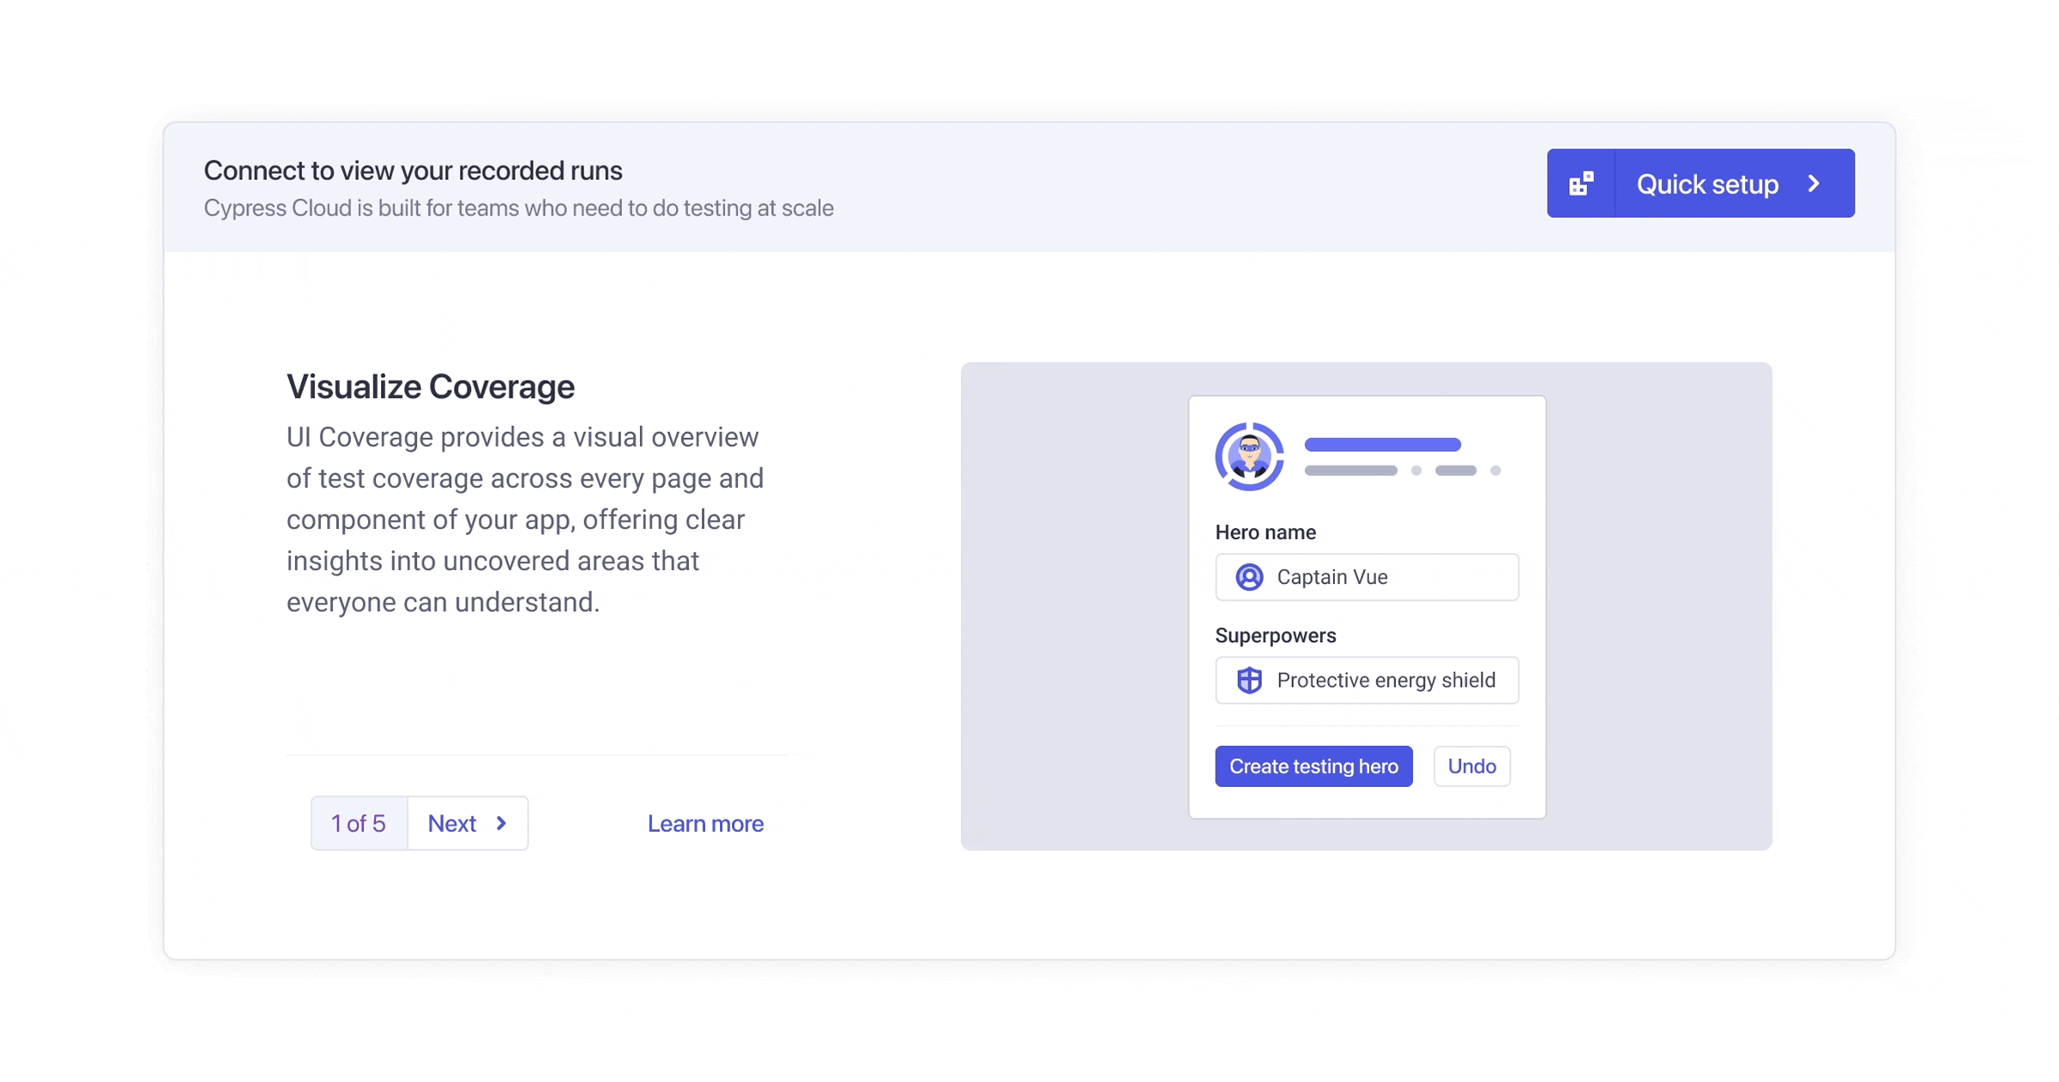Click the blue progress bar by avatar
Screen dimensions: 2059x1082
pos(1382,444)
